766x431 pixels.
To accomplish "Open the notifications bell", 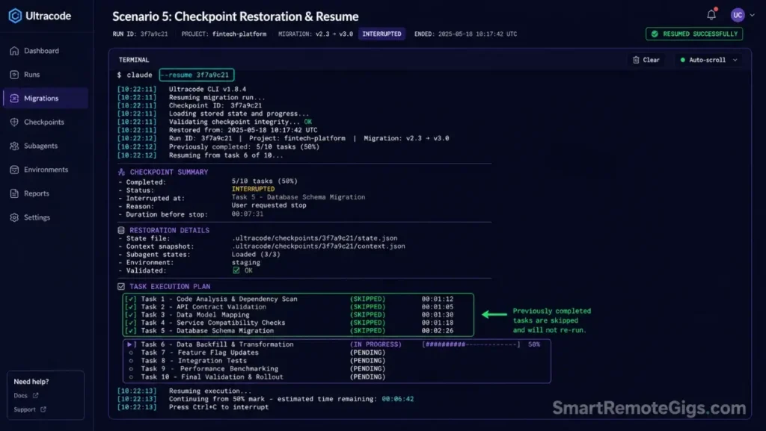I will (711, 15).
